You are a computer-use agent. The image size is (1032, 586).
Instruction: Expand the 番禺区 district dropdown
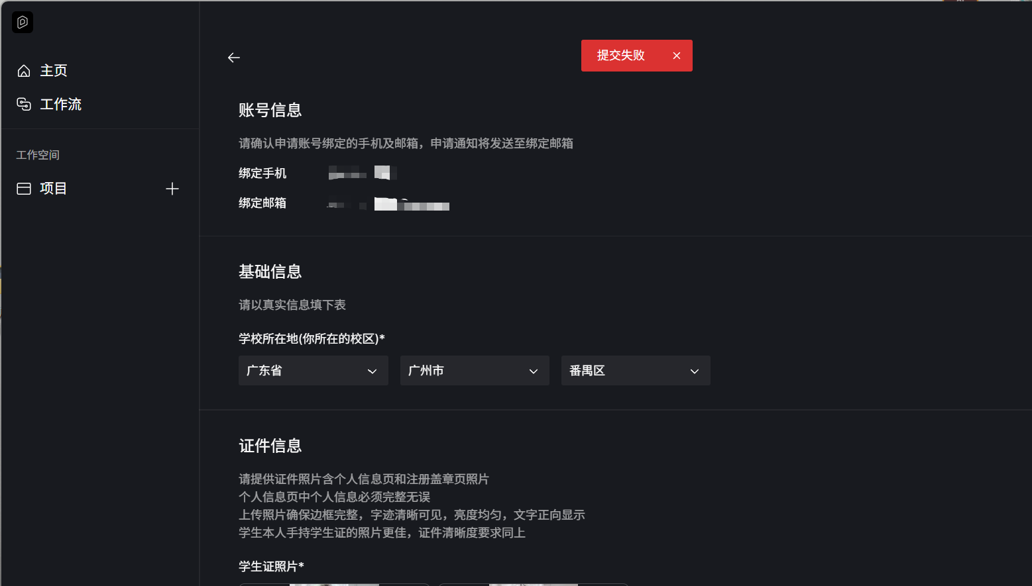coord(636,371)
